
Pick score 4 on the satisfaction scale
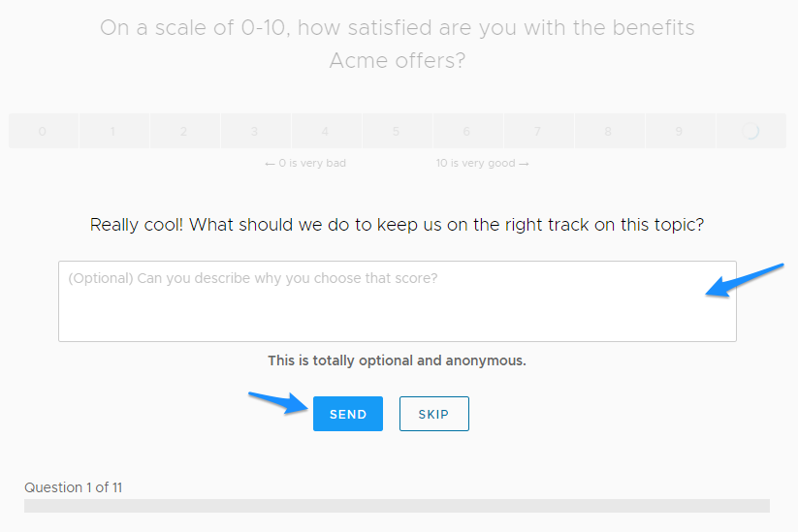pyautogui.click(x=326, y=131)
